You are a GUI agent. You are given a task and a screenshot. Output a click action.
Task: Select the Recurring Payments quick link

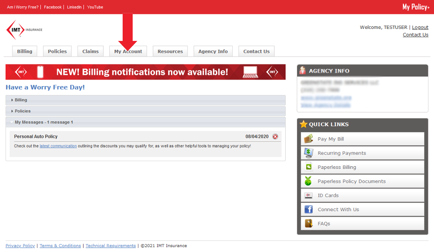pos(362,153)
